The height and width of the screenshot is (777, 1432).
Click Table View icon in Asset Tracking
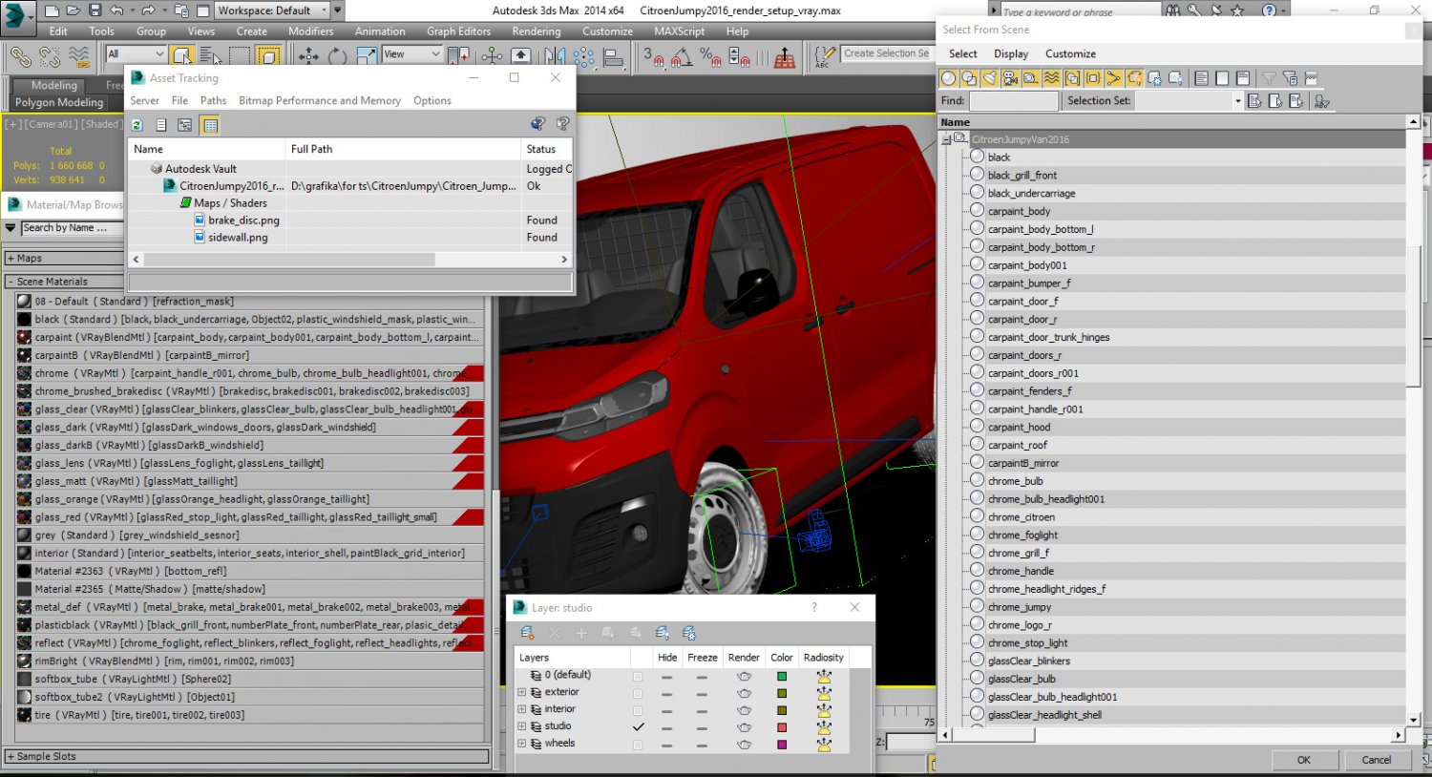(x=210, y=125)
